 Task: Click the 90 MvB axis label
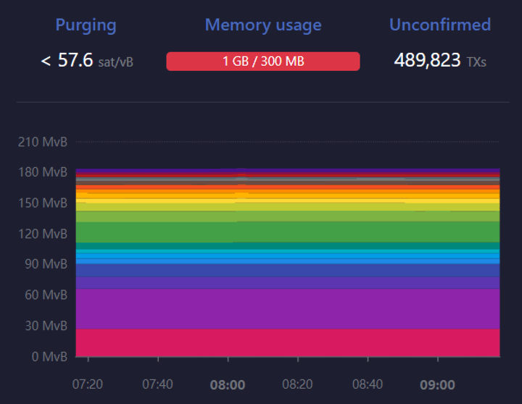click(x=46, y=264)
